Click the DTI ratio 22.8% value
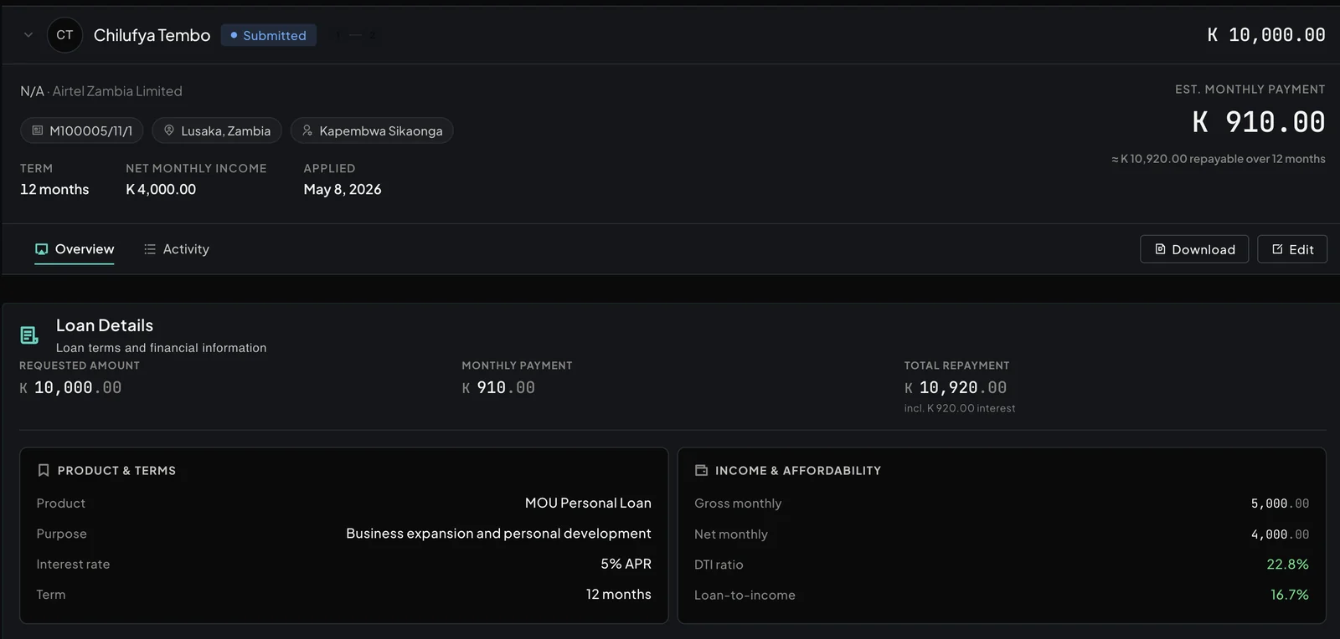This screenshot has height=639, width=1340. [x=1287, y=565]
